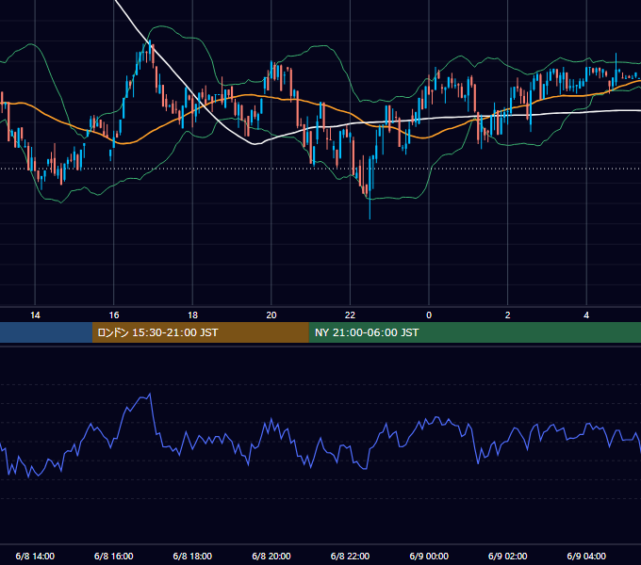Viewport: 641px width, 565px height.
Task: Select the blue session bar before London
Action: 46,332
